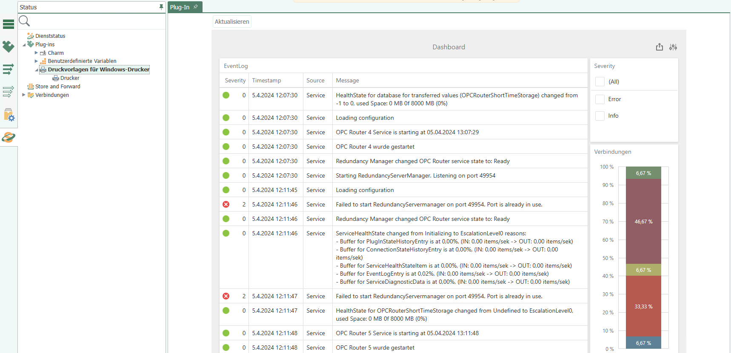Click the green 6,67 % top bar segment
This screenshot has width=731, height=353.
(643, 173)
